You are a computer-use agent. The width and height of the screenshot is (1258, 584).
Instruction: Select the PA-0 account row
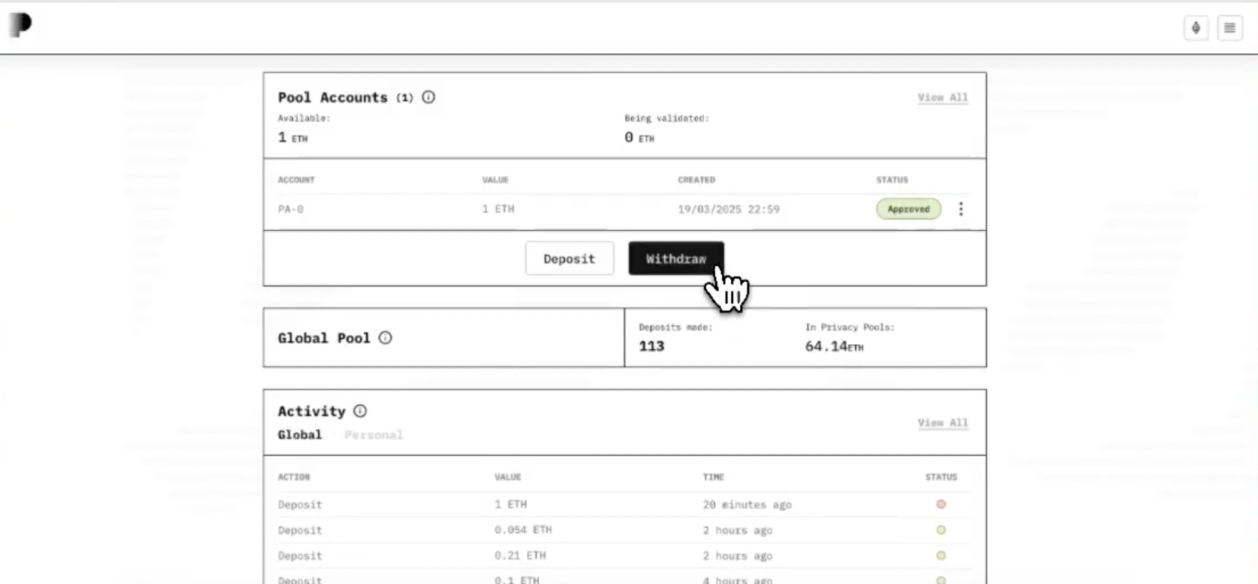(291, 209)
